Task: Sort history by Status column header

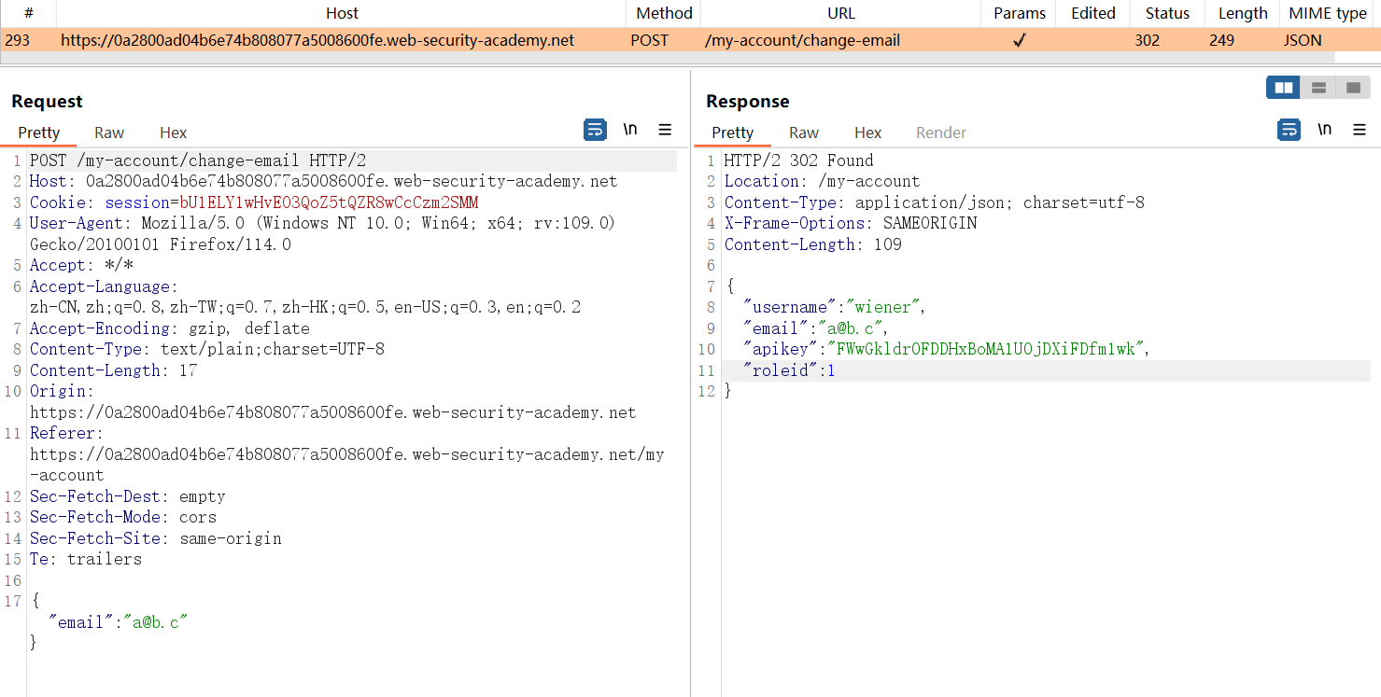Action: click(x=1167, y=13)
